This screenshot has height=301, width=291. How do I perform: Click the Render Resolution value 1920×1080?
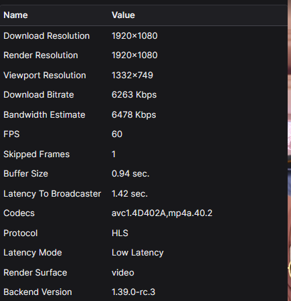(x=134, y=56)
